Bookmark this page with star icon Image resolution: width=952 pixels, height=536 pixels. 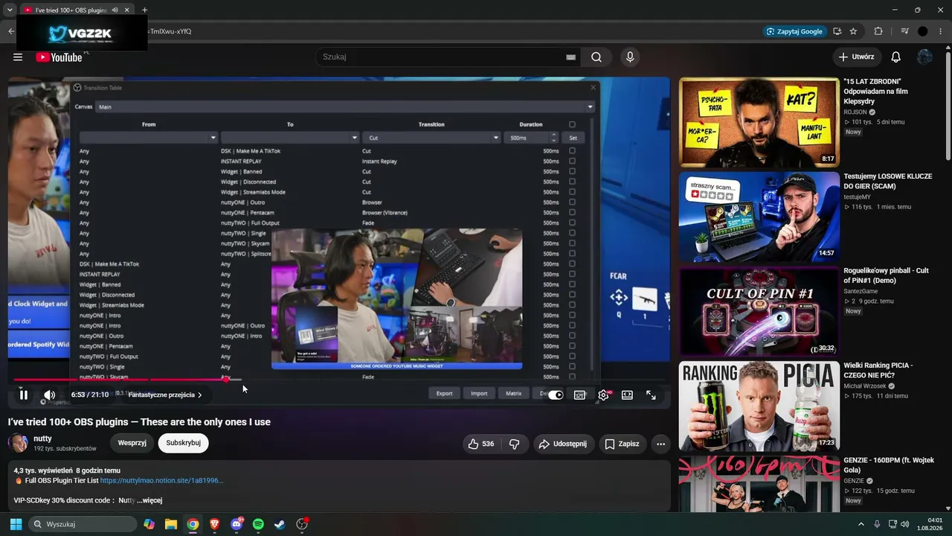pyautogui.click(x=853, y=31)
